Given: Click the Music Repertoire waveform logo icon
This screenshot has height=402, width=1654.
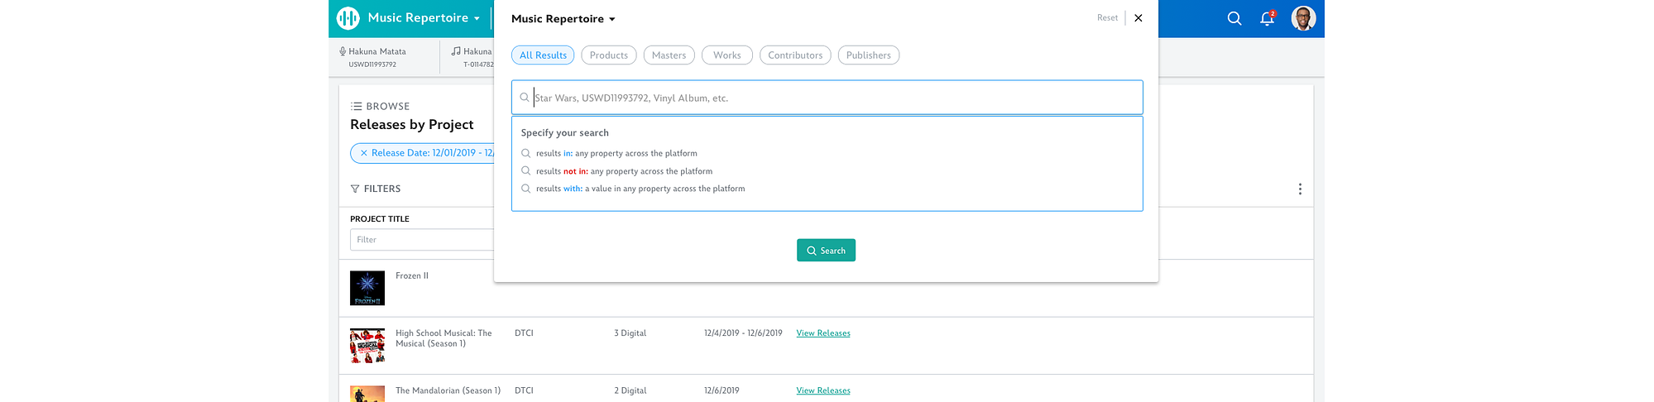Looking at the screenshot, I should click(348, 17).
